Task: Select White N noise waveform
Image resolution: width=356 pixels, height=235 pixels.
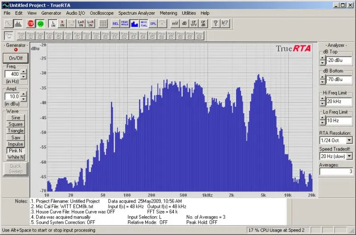Action: pos(16,157)
